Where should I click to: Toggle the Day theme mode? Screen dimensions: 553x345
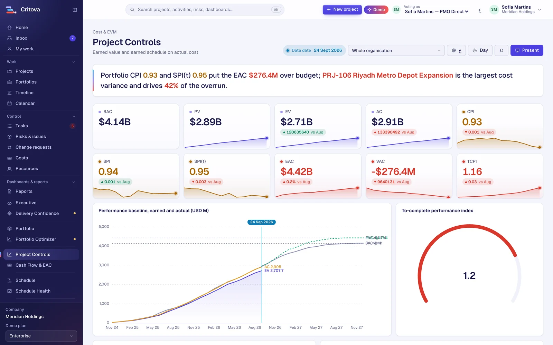[480, 50]
